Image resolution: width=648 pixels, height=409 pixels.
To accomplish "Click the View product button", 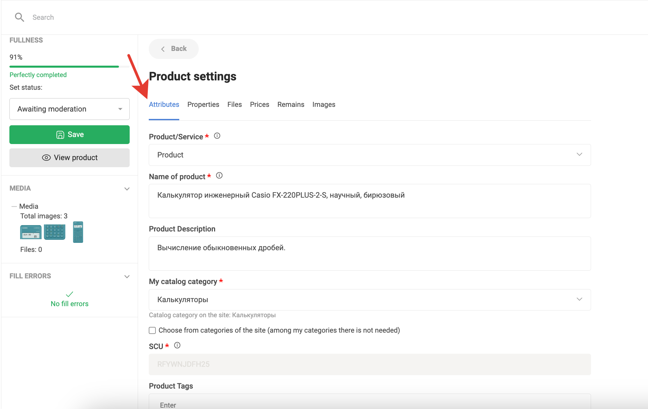I will (69, 158).
